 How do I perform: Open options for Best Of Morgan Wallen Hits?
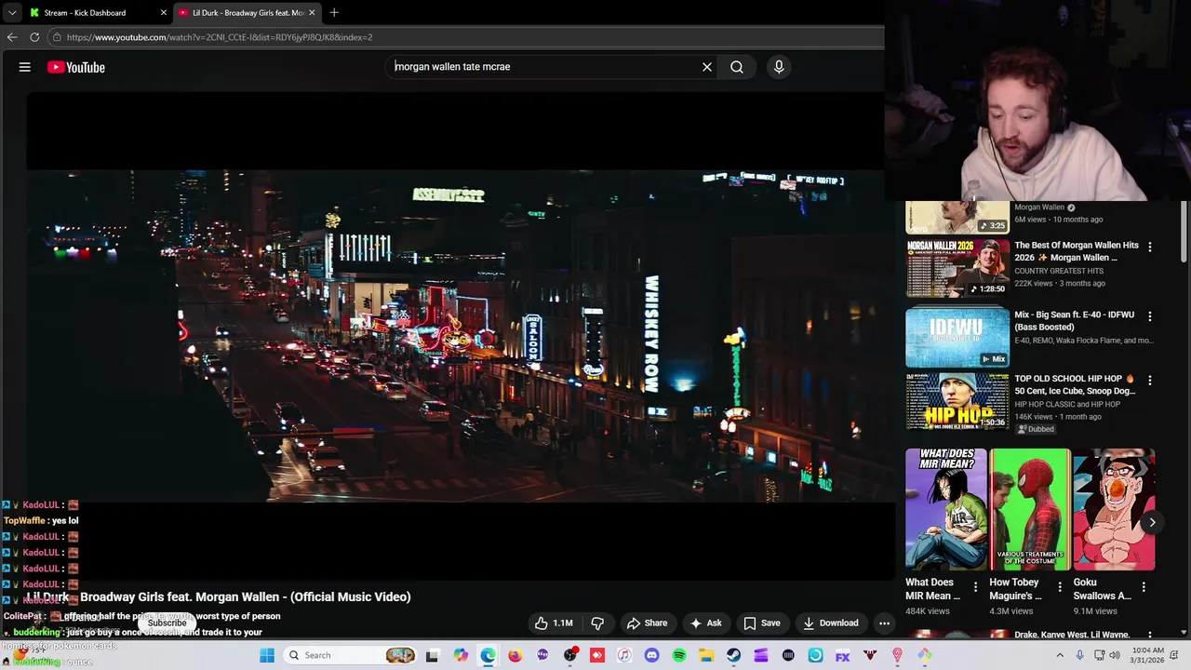[1150, 248]
